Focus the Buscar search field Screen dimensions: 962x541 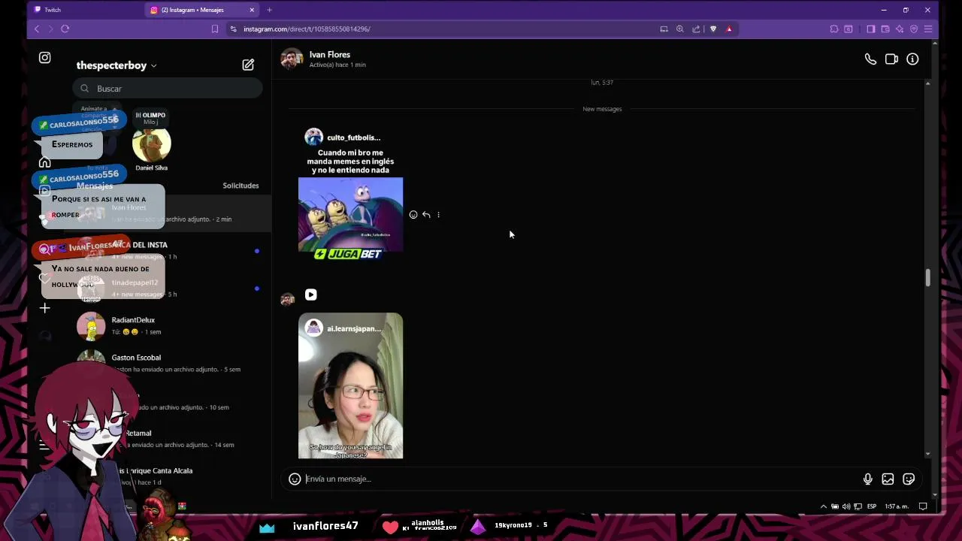168,89
